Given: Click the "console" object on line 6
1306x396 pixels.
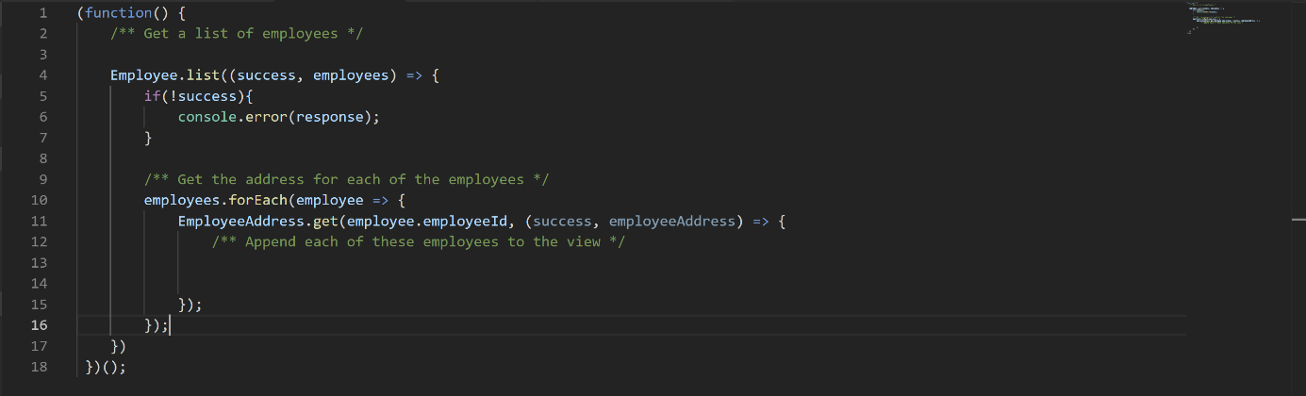Looking at the screenshot, I should [x=207, y=117].
